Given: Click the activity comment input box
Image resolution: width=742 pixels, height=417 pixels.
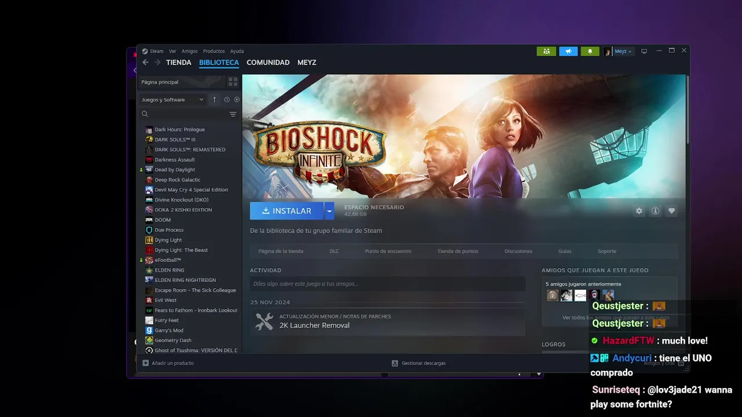Looking at the screenshot, I should 388,284.
